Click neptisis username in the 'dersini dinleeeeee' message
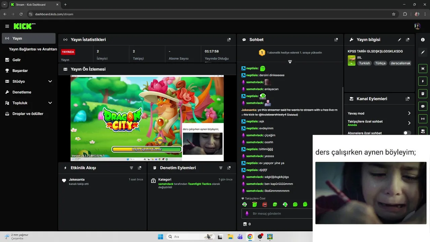 [252, 75]
